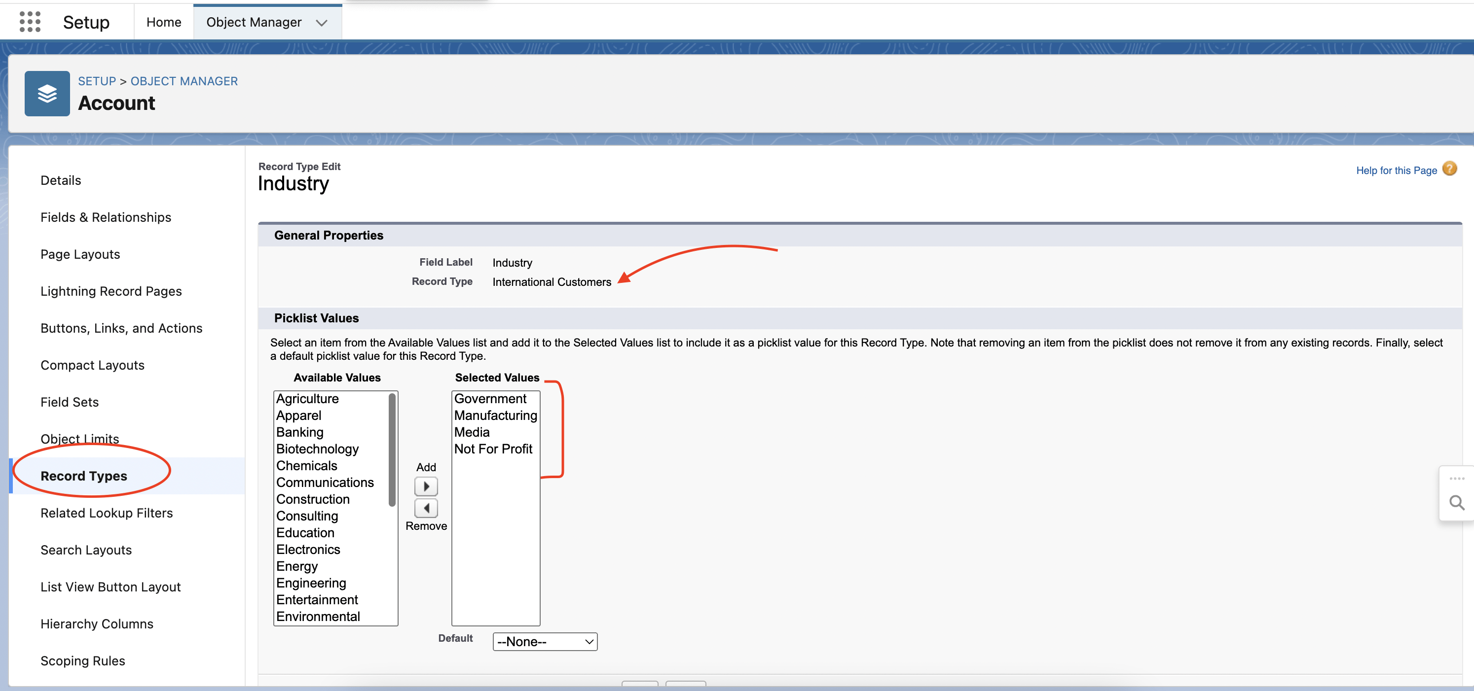
Task: Click the Available Values list scrollbar
Action: point(392,450)
